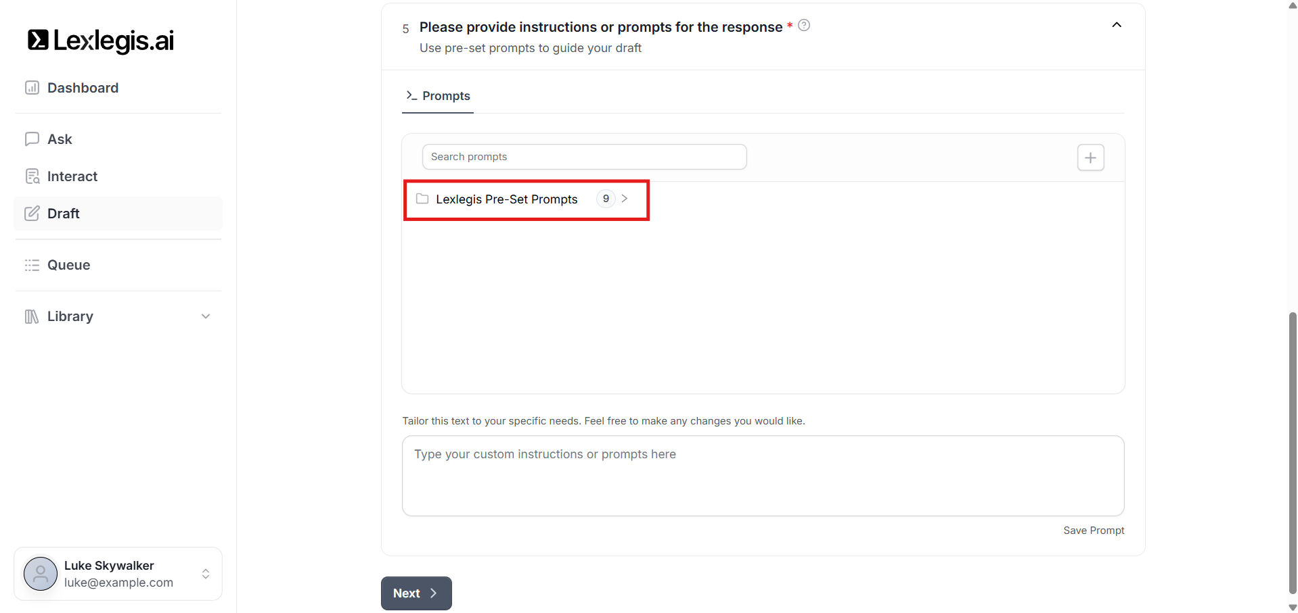Click the help question mark icon
Viewport: 1298px width, 613px height.
(804, 26)
